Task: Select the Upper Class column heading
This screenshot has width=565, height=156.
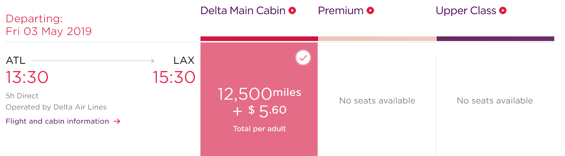Action: (466, 11)
